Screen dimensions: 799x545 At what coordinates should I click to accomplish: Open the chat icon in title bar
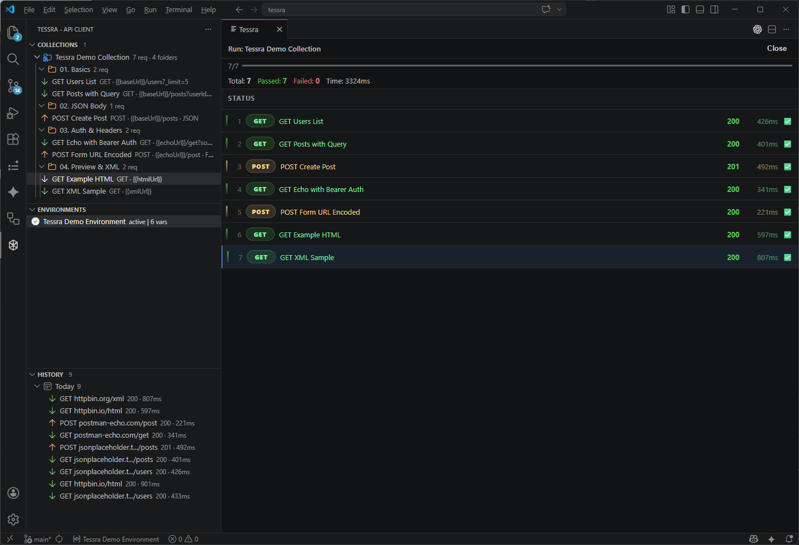coord(546,9)
